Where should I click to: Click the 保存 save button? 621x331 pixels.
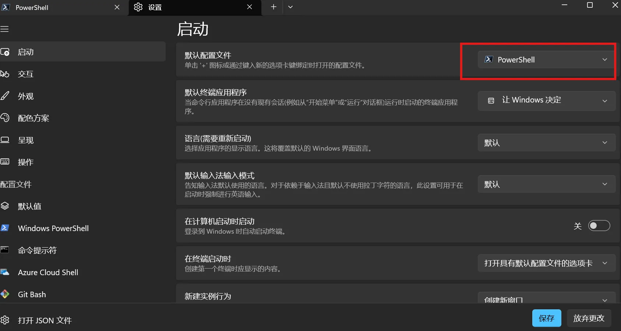546,318
